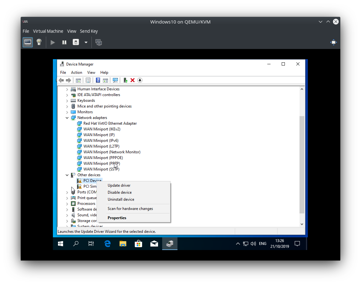This screenshot has height=285, width=361.
Task: Click the Forward arrow in Device Manager toolbar
Action: pyautogui.click(x=69, y=80)
